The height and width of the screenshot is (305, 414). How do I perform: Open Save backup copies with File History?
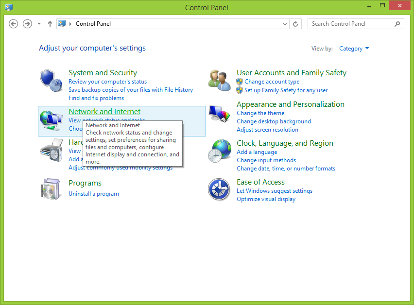click(131, 90)
